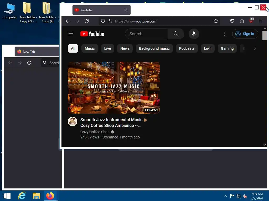This screenshot has width=269, height=201.
Task: Select the News filter chip
Action: coord(125,48)
